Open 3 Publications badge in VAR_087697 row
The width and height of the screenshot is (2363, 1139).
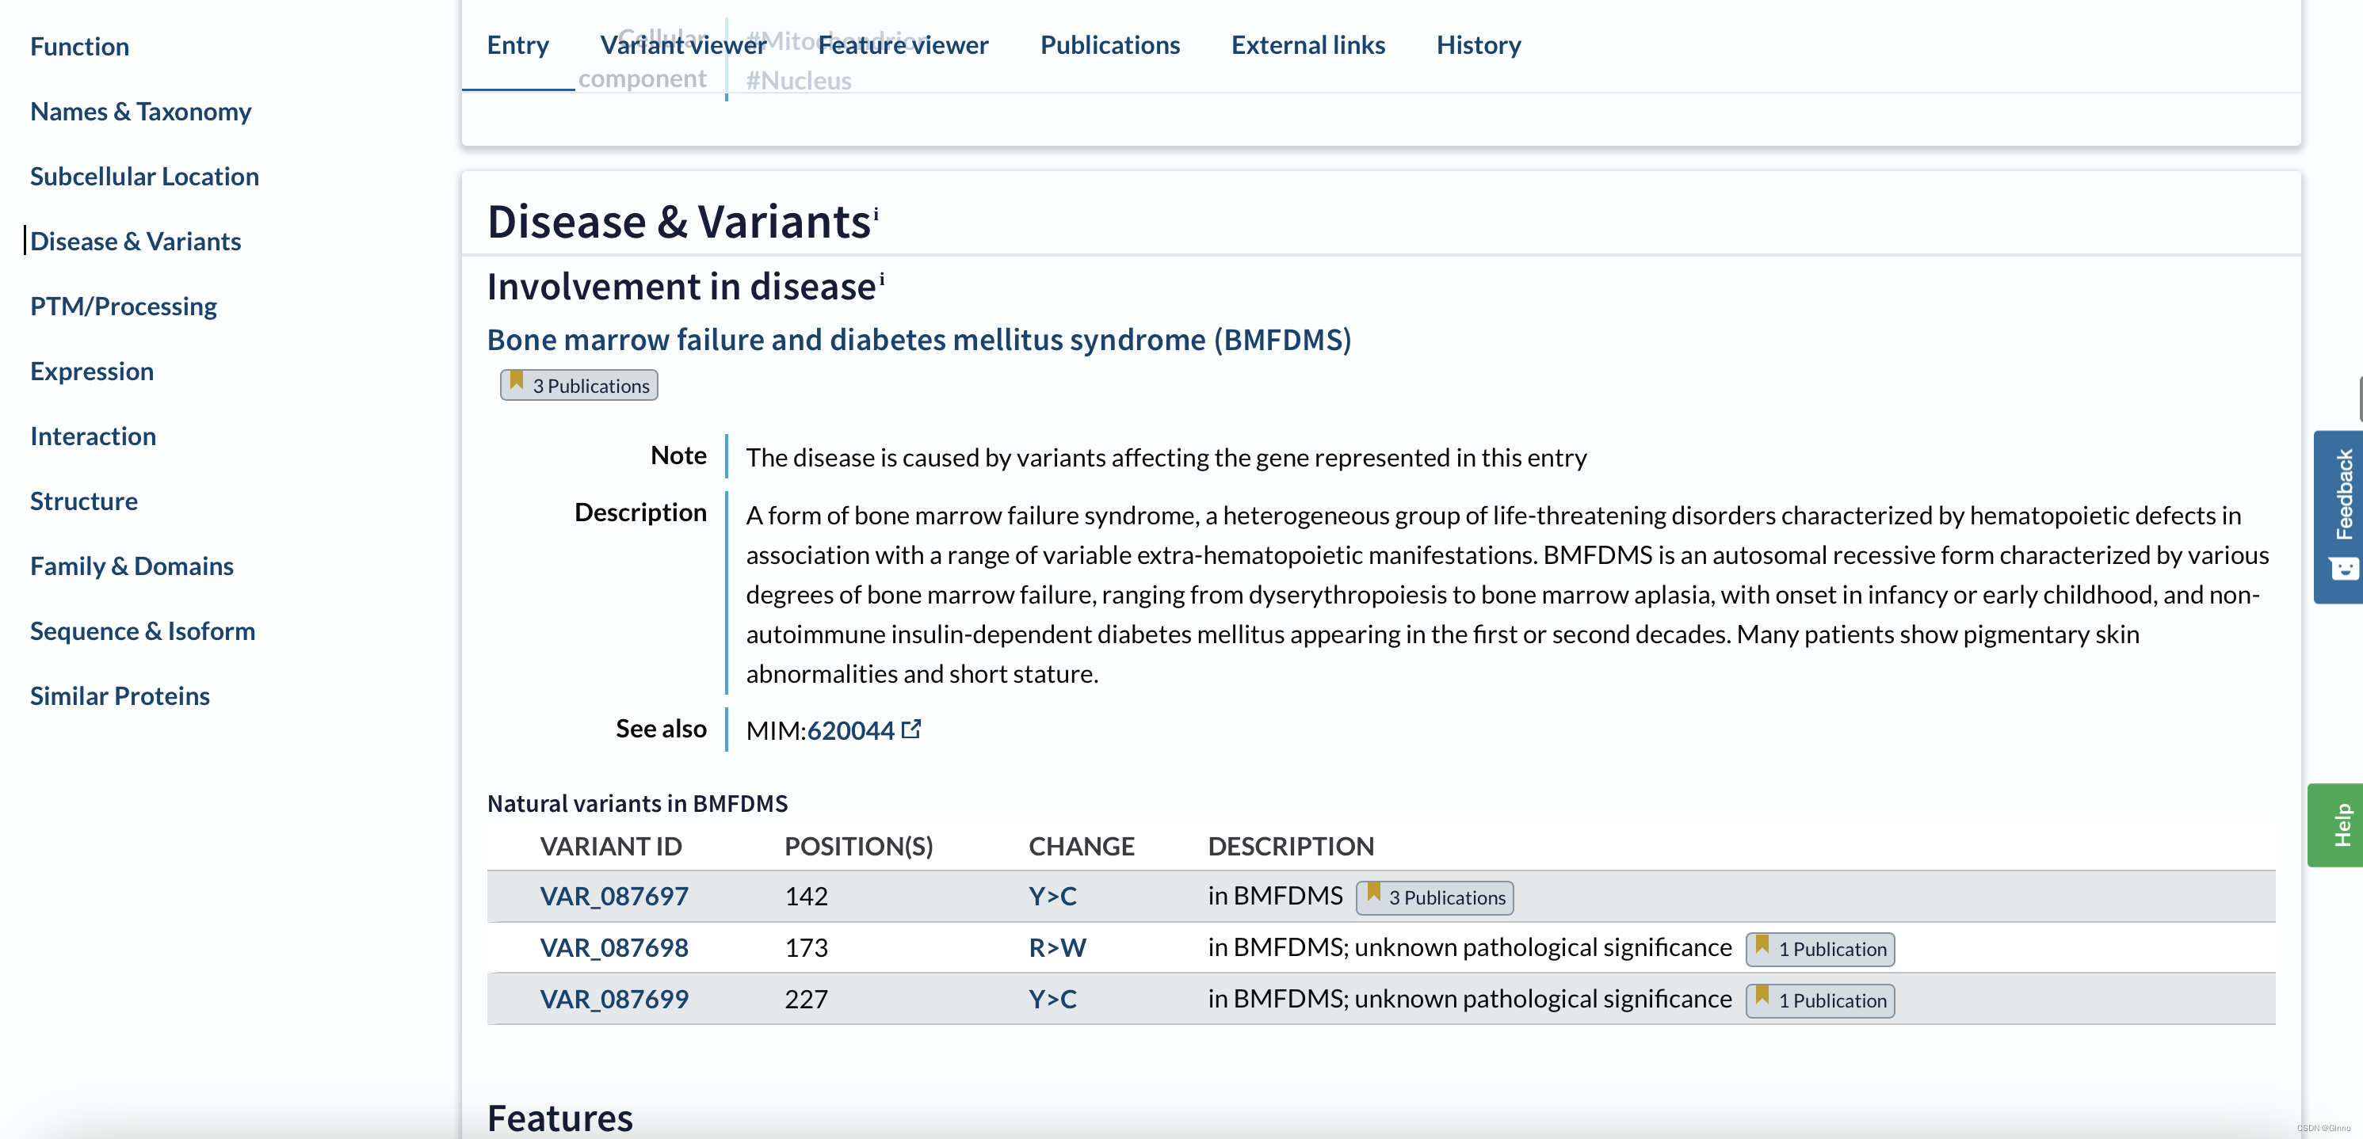pos(1434,897)
